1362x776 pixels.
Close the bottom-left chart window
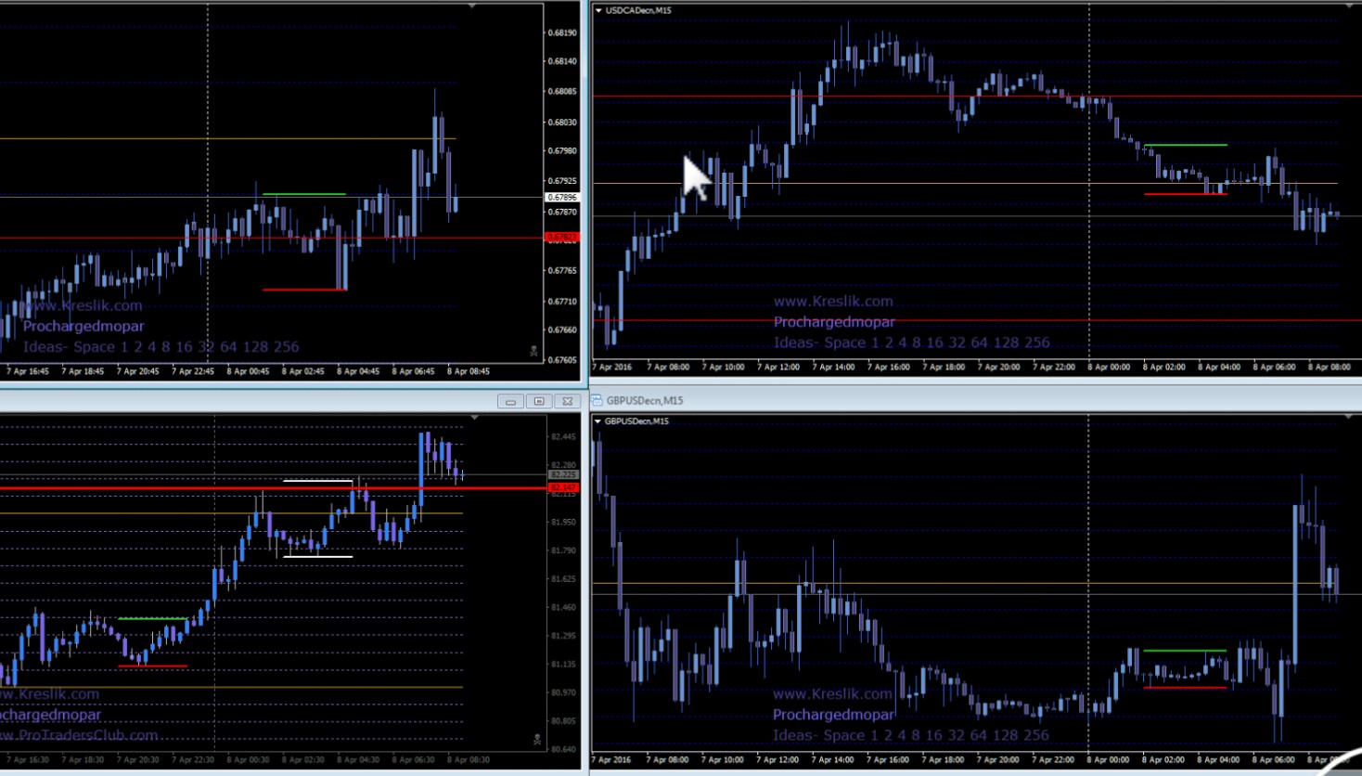click(x=568, y=401)
